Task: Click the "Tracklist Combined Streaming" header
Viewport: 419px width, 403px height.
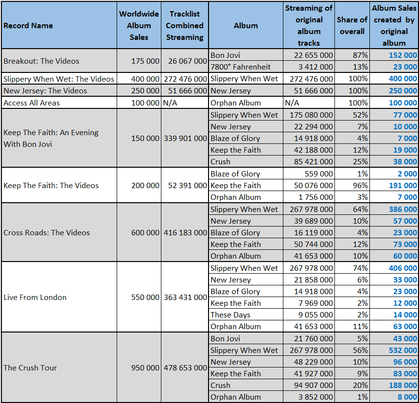Action: click(185, 25)
